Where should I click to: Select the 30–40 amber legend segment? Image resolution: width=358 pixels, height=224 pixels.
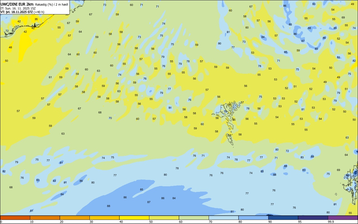(x=104, y=218)
